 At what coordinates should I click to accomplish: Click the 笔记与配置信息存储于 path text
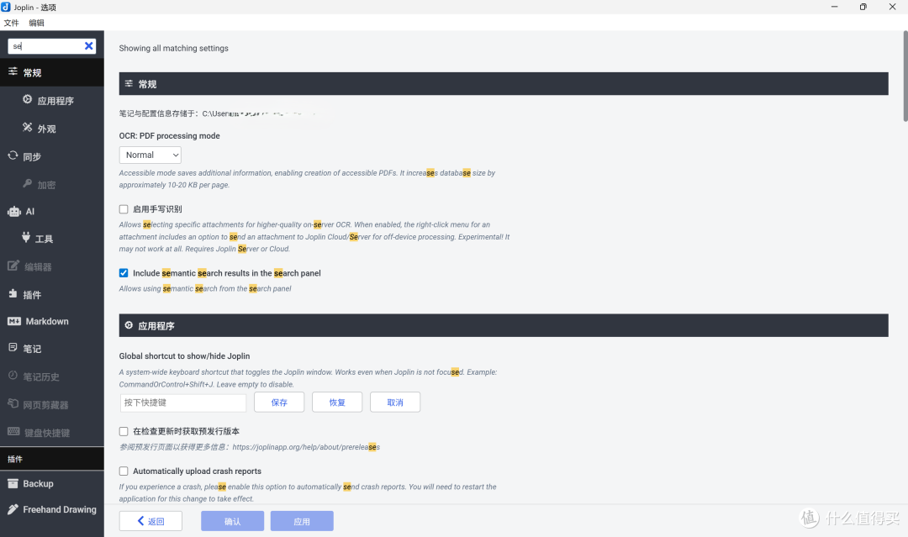[217, 113]
